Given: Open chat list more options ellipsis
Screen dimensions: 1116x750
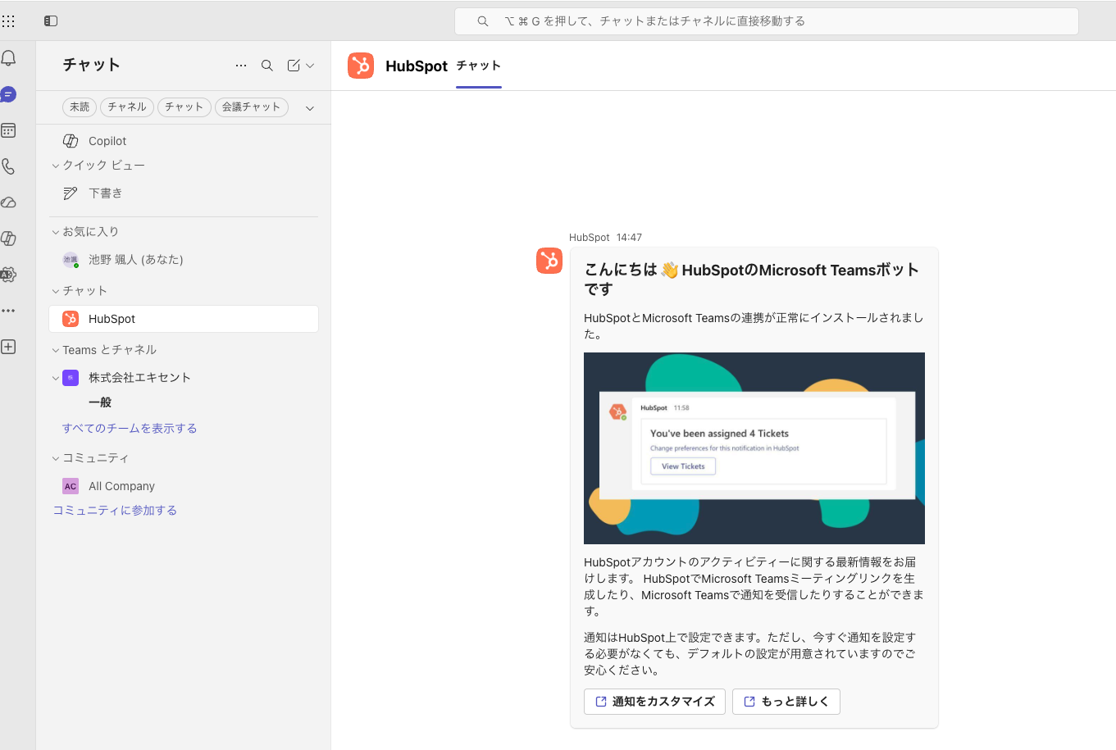Looking at the screenshot, I should pyautogui.click(x=241, y=66).
